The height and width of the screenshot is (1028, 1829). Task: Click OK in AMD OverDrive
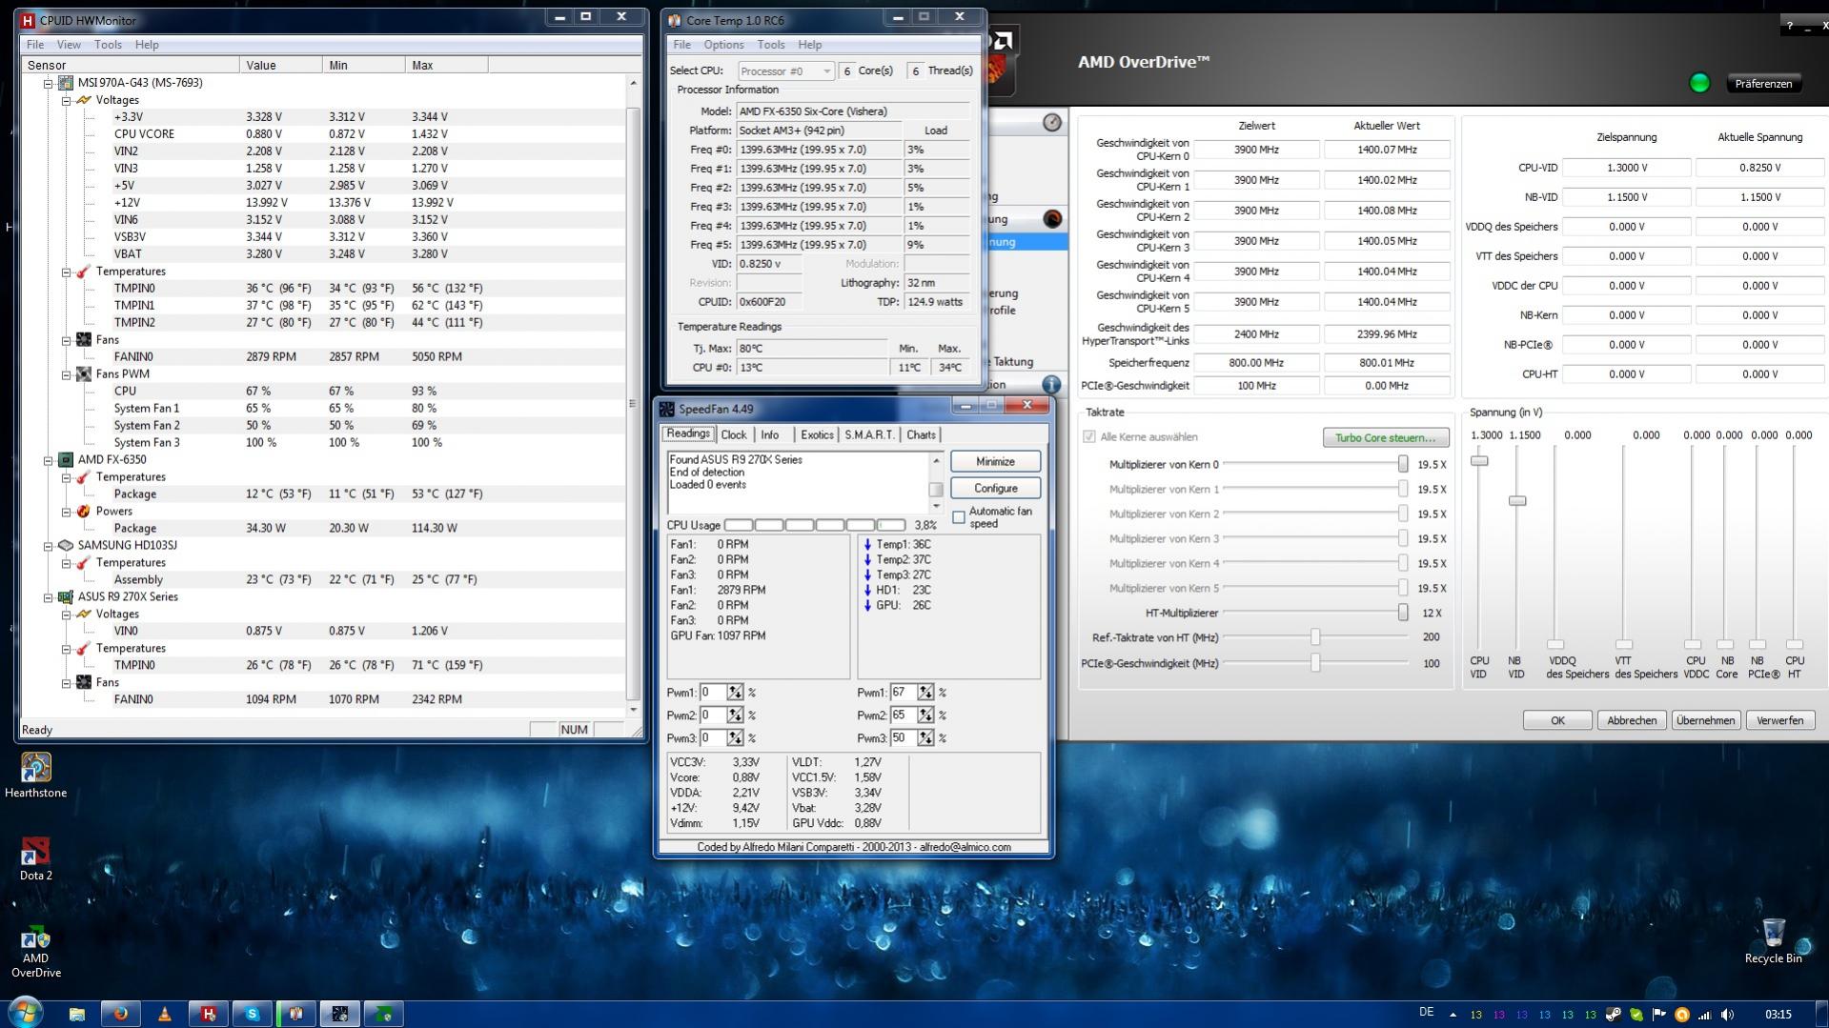[1557, 720]
